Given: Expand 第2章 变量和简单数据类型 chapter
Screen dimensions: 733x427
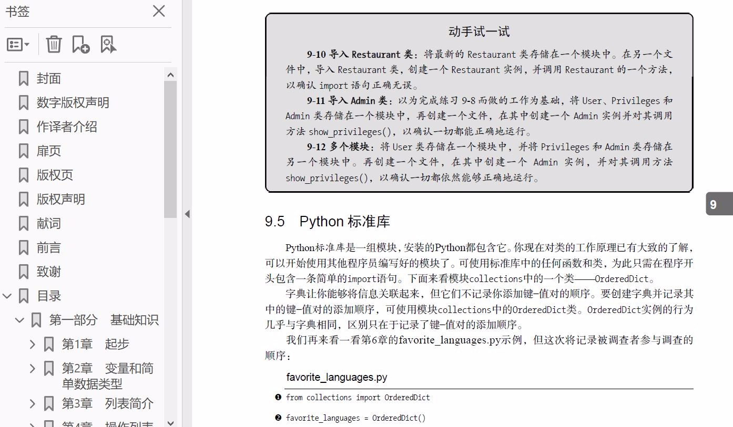Looking at the screenshot, I should (x=33, y=369).
